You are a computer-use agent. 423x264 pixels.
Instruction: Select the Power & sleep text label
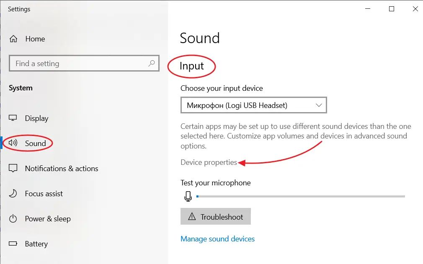coord(48,219)
